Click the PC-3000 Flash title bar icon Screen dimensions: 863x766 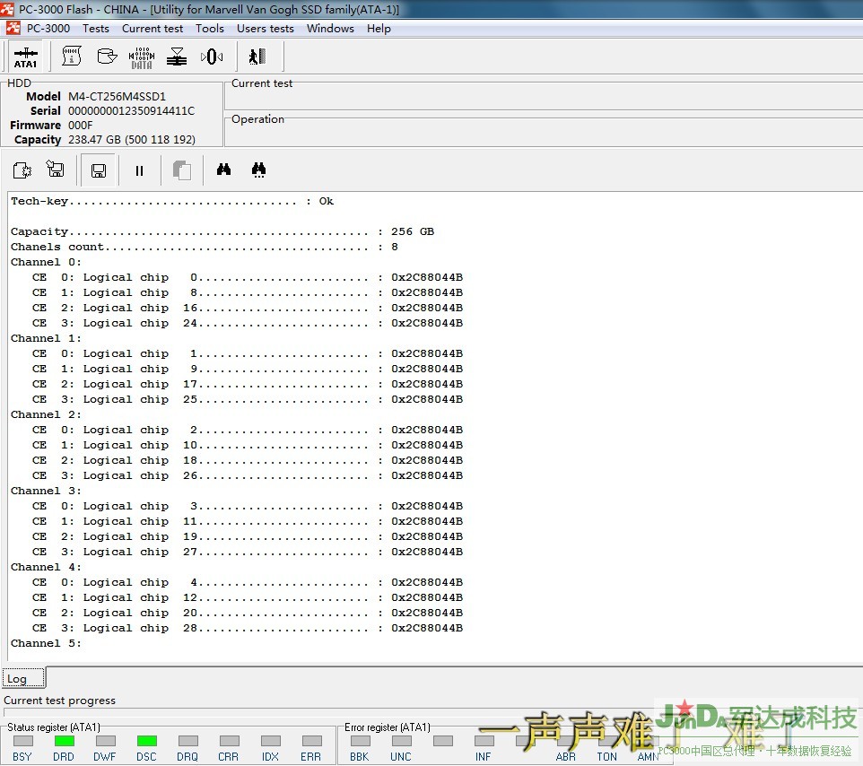[7, 9]
